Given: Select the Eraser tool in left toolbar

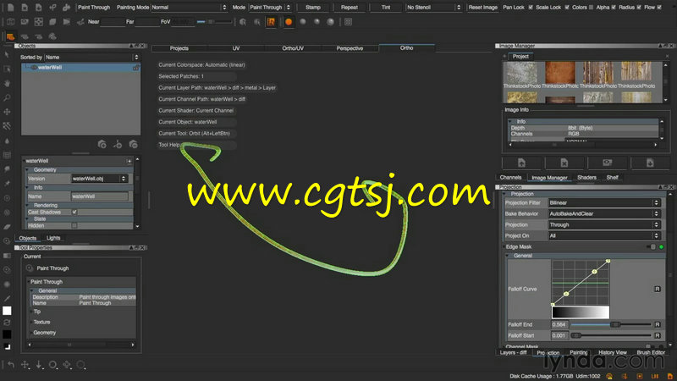Looking at the screenshot, I should (7, 227).
